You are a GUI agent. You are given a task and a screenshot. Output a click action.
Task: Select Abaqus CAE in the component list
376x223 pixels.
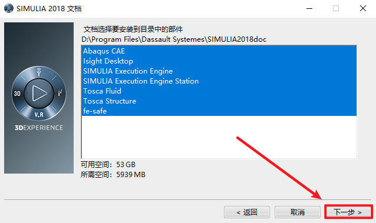click(x=219, y=51)
